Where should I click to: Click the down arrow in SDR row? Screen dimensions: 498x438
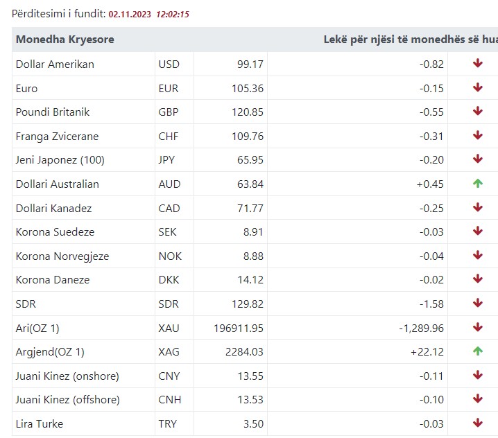(477, 304)
